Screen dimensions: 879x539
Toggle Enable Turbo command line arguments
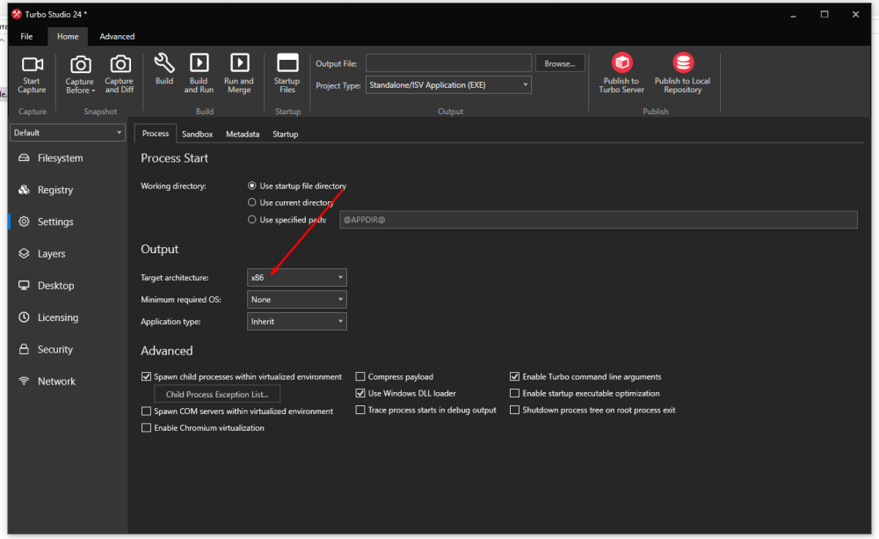tap(514, 377)
